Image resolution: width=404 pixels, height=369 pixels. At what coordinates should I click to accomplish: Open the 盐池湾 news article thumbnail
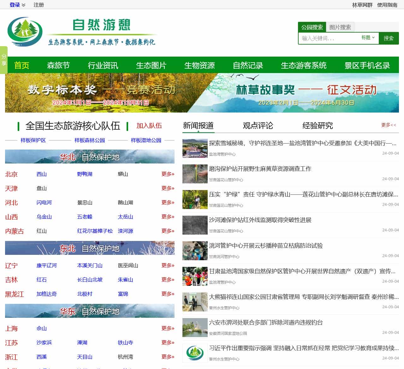point(195,148)
